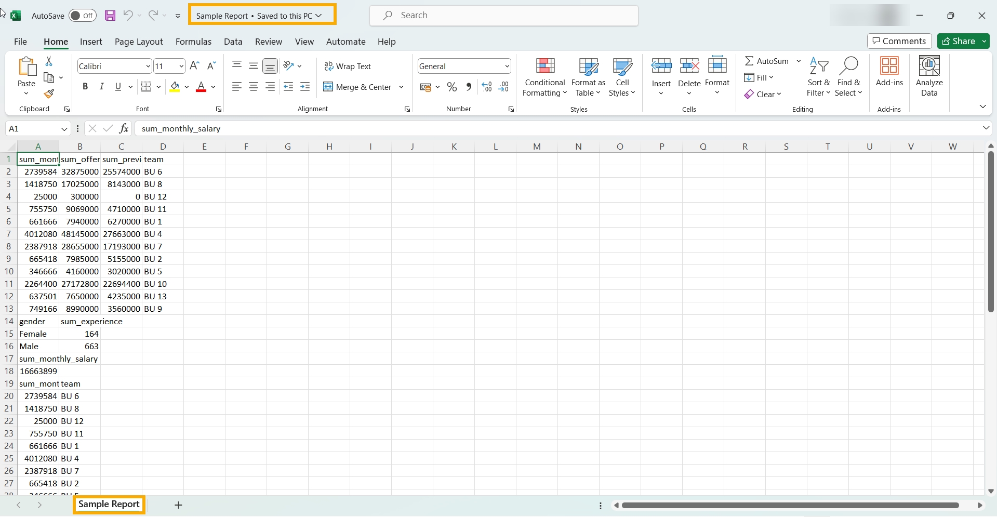Expand the font name Calibri dropdown
Screen dimensions: 997x517
[148, 66]
